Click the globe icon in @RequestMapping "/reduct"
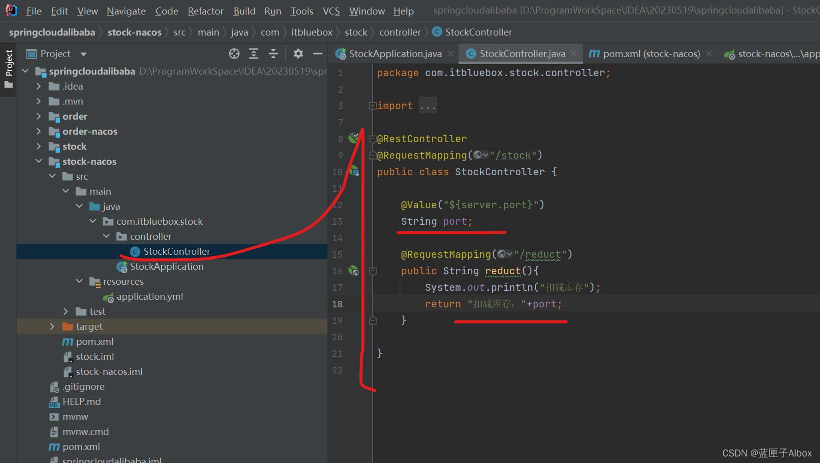This screenshot has height=463, width=820. point(505,254)
